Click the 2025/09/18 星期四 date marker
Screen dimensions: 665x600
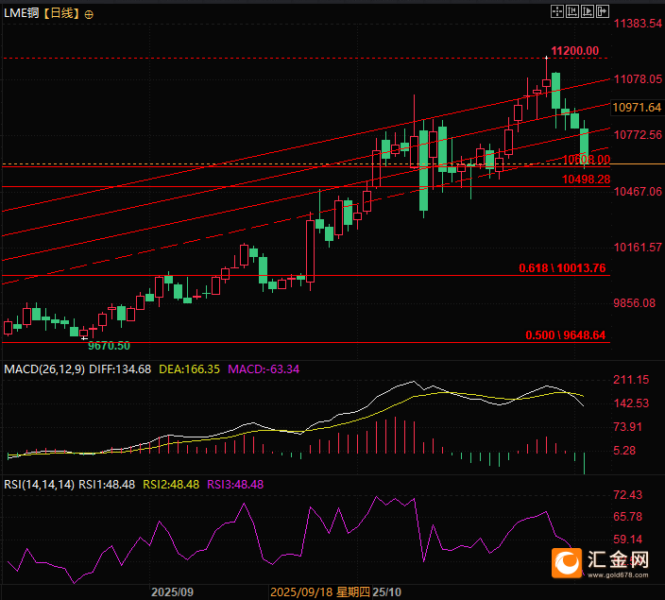click(x=320, y=591)
